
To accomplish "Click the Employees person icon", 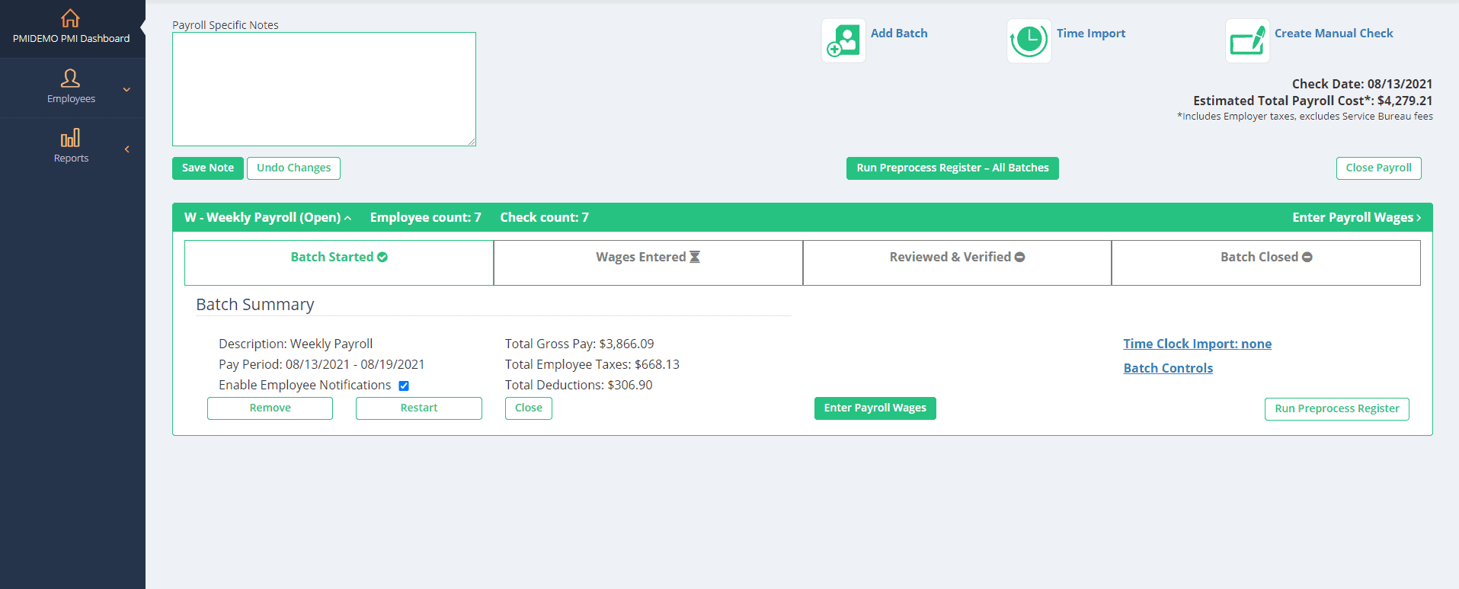I will pyautogui.click(x=70, y=78).
